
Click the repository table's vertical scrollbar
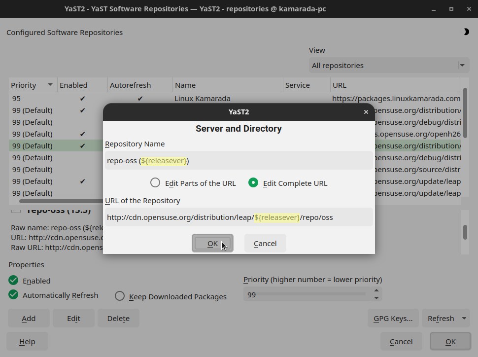point(465,113)
